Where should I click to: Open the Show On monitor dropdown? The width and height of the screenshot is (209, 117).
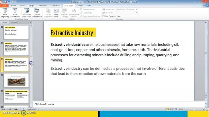[137, 13]
